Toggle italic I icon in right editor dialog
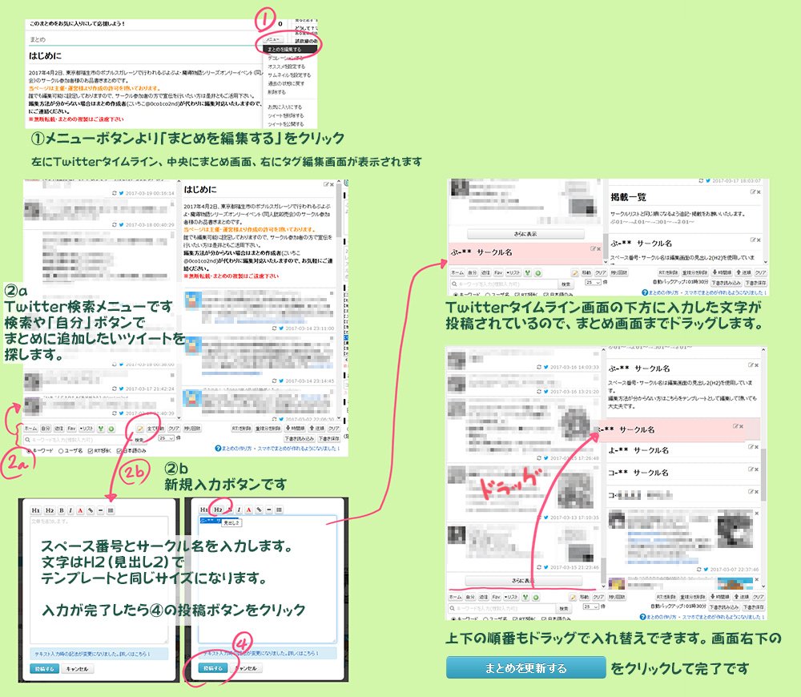The width and height of the screenshot is (801, 697). (239, 510)
